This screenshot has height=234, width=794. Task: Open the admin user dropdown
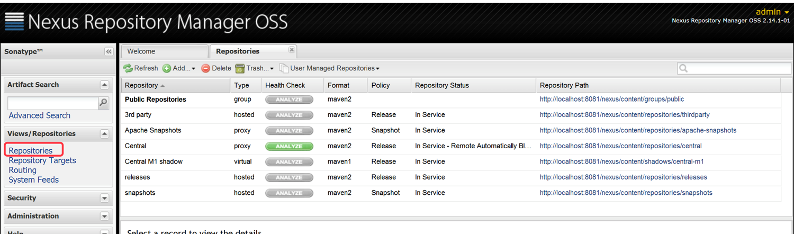click(772, 12)
